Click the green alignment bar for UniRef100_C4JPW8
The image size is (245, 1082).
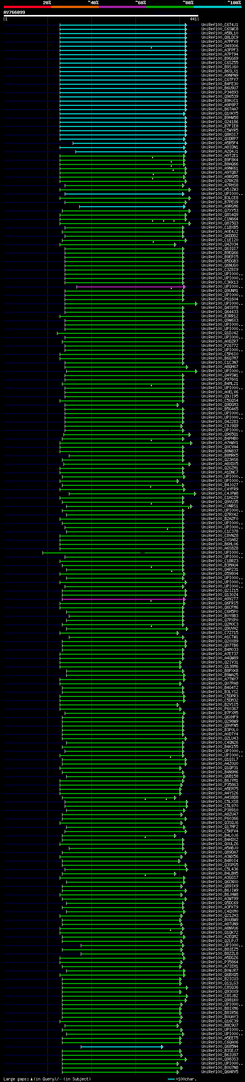[x=132, y=494]
